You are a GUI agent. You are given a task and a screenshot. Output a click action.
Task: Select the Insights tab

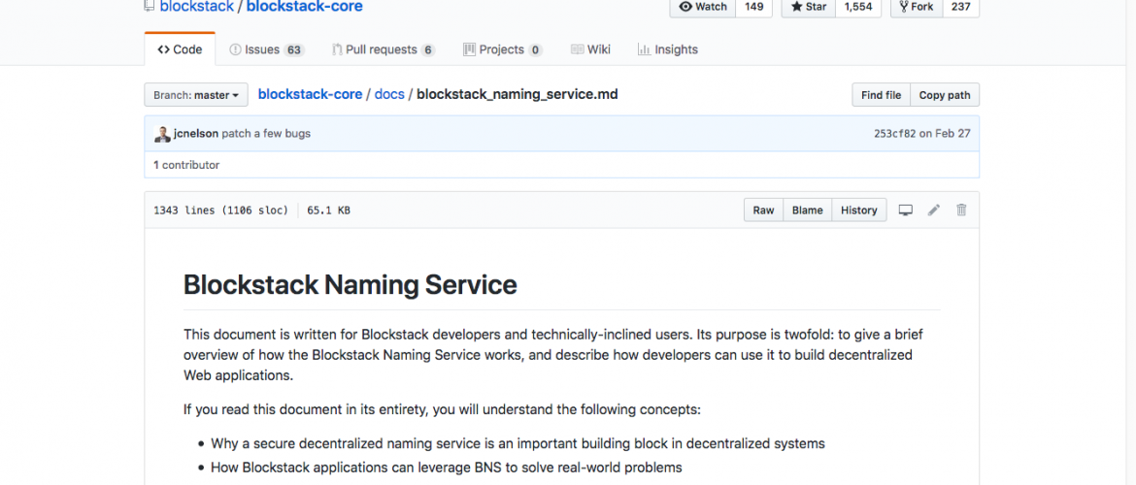coord(667,49)
